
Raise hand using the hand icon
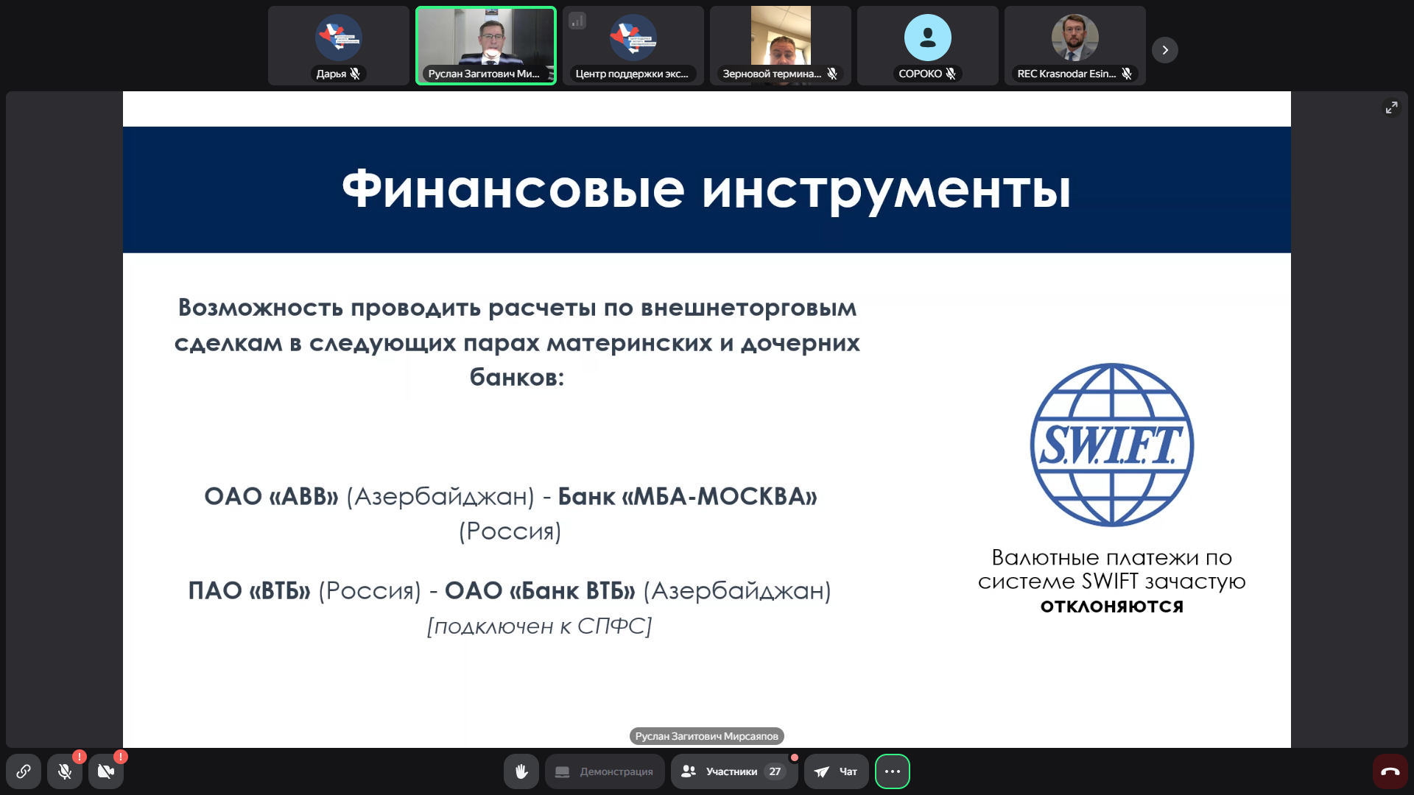pyautogui.click(x=521, y=771)
